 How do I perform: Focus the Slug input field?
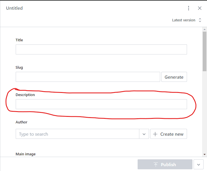click(x=88, y=77)
